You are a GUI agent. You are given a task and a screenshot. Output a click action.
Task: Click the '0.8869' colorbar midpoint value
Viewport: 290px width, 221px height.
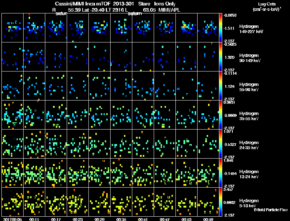tap(231, 115)
